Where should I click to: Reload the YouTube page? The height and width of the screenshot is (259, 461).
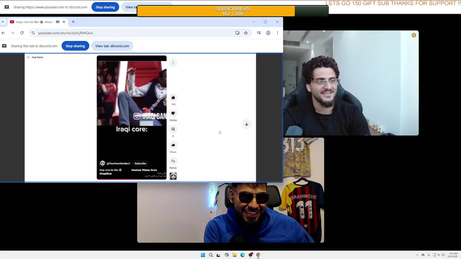[x=22, y=33]
